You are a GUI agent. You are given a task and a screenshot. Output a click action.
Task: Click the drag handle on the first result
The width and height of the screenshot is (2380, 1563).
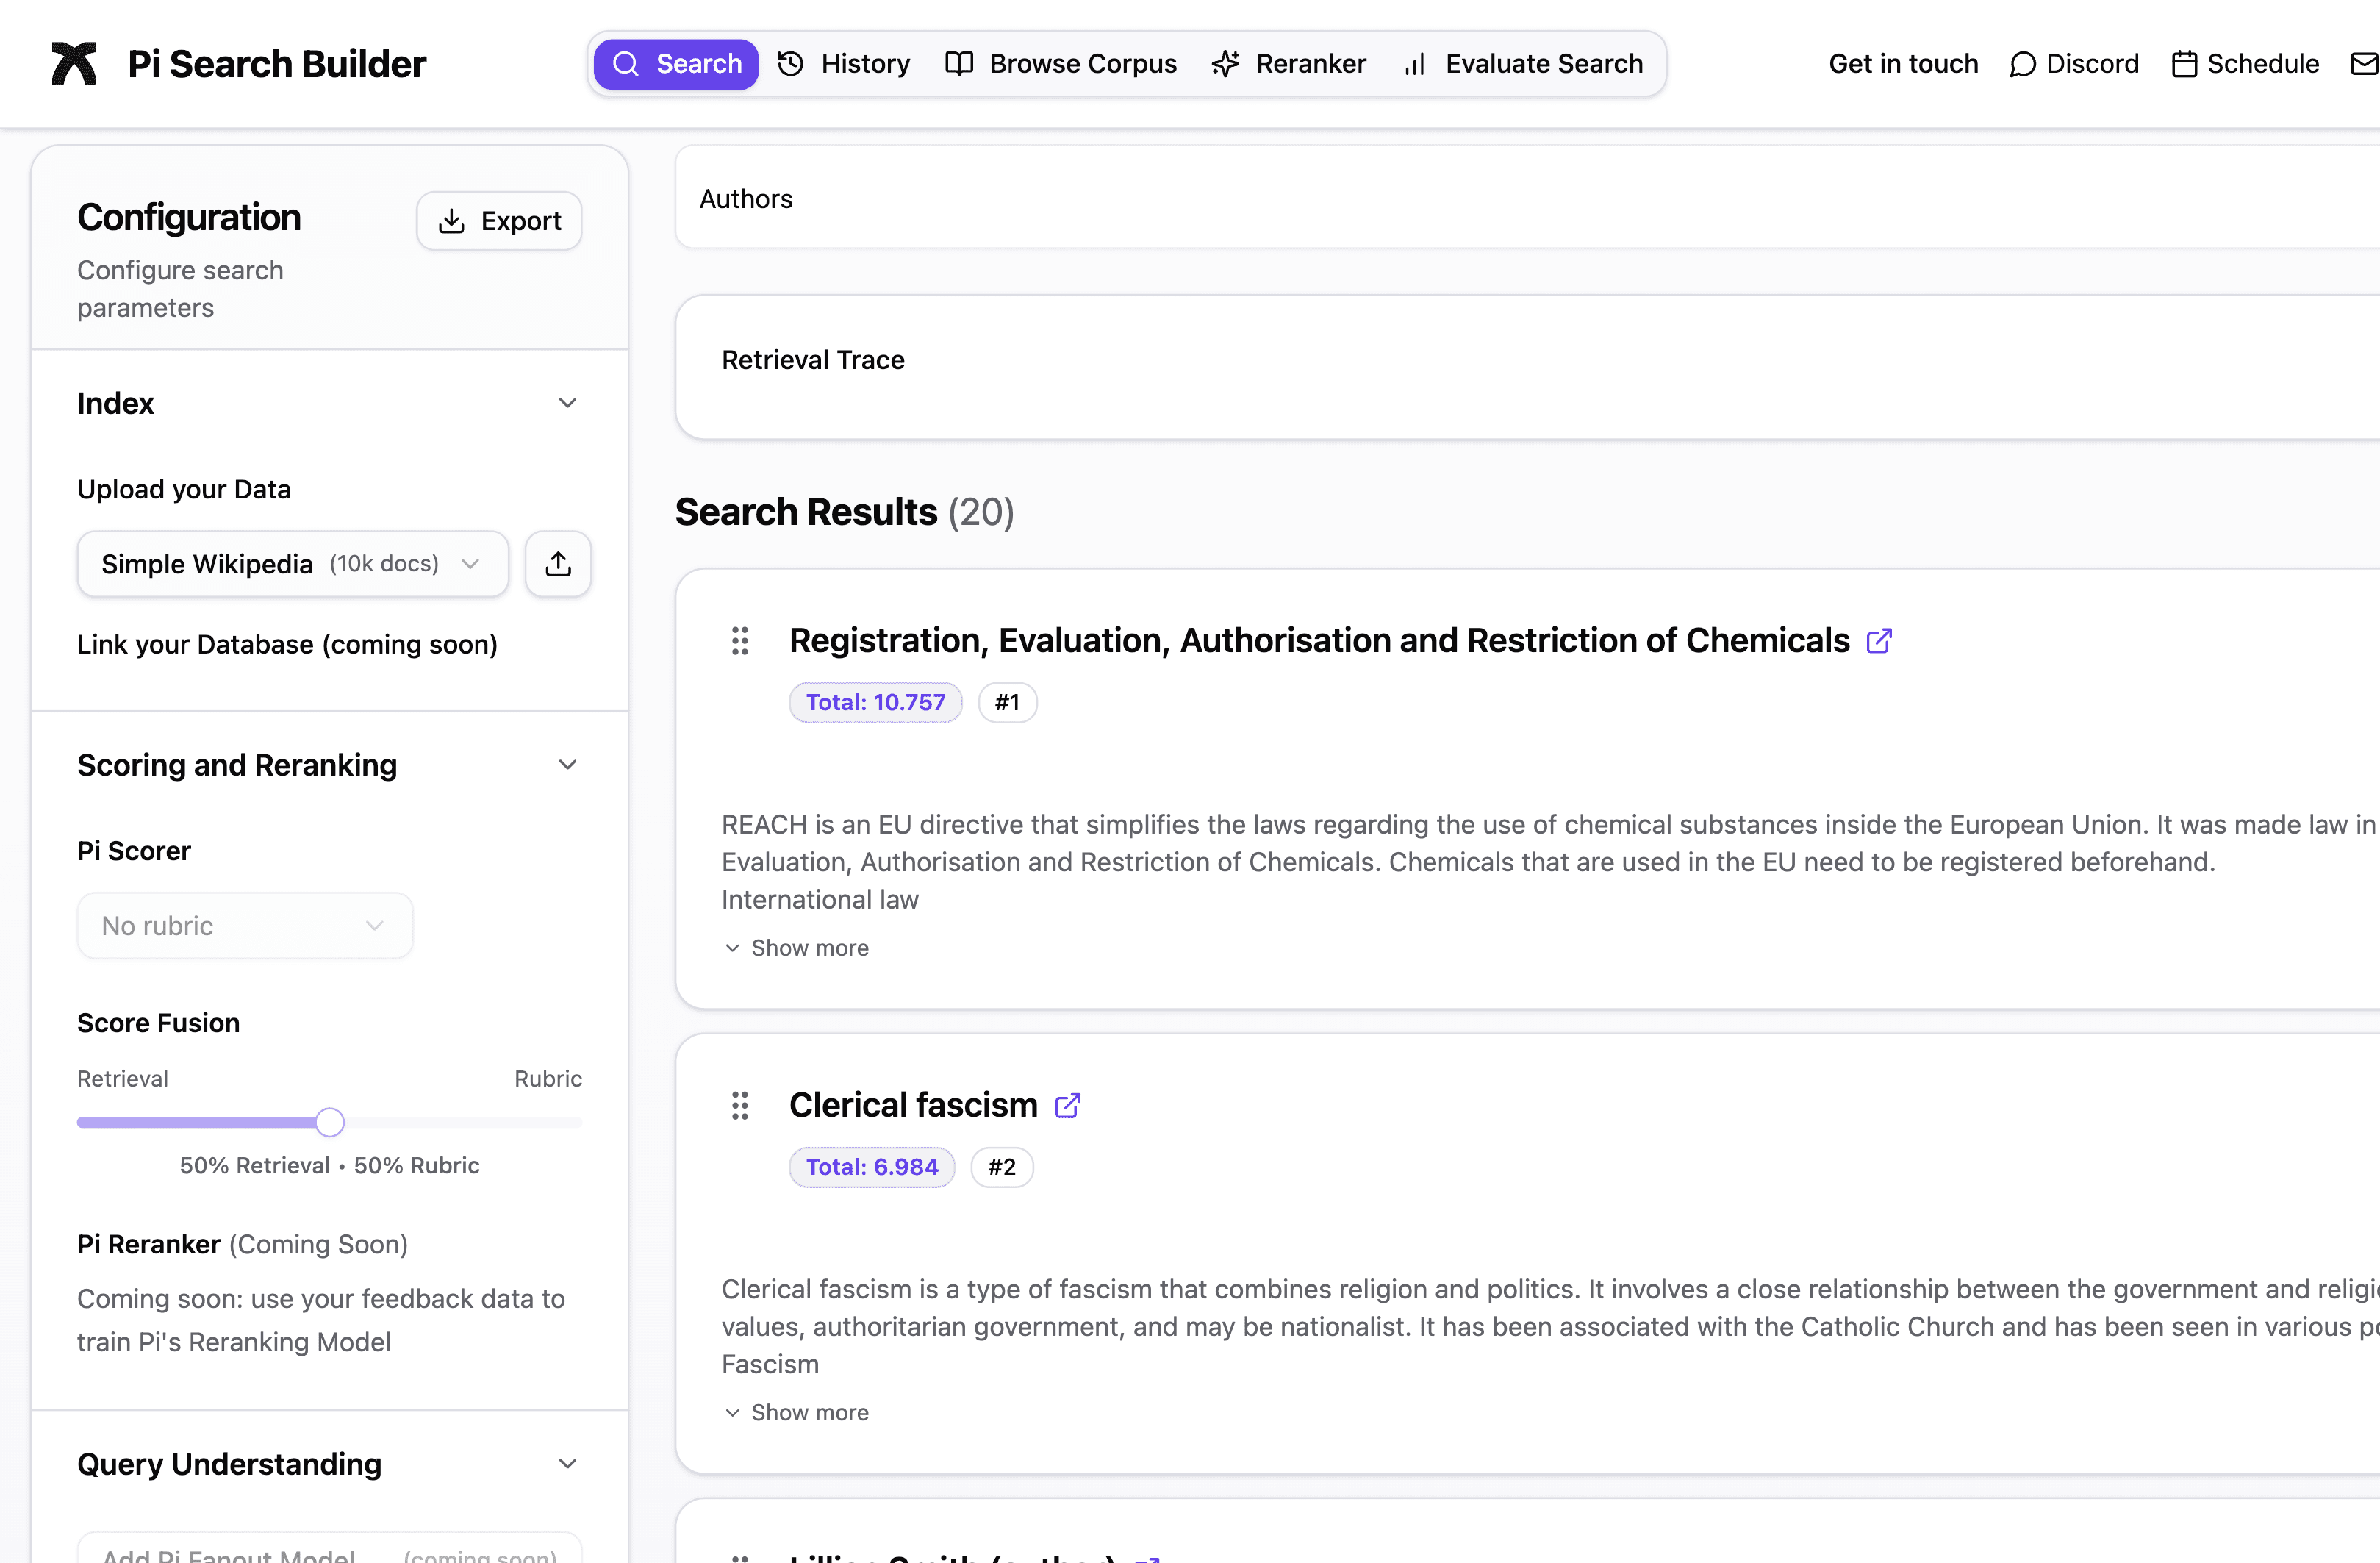pyautogui.click(x=740, y=641)
